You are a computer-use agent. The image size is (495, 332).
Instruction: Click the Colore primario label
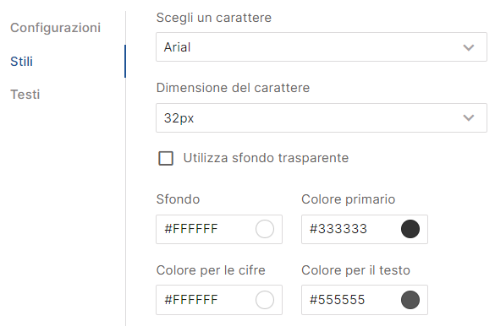[x=349, y=199]
